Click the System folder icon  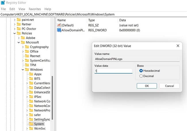[31, 124]
